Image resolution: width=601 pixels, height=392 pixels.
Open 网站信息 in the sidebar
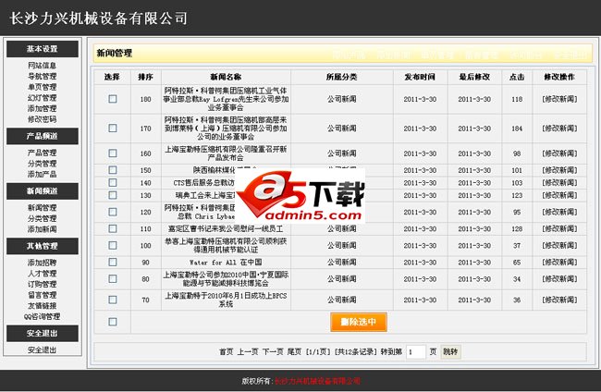point(43,66)
